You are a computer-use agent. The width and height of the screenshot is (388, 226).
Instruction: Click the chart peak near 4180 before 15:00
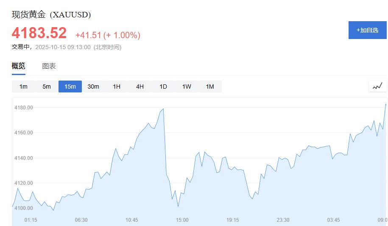tap(163, 109)
